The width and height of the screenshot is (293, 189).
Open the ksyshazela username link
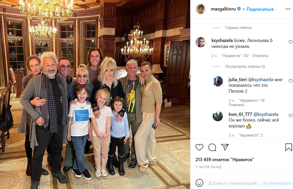point(222,41)
